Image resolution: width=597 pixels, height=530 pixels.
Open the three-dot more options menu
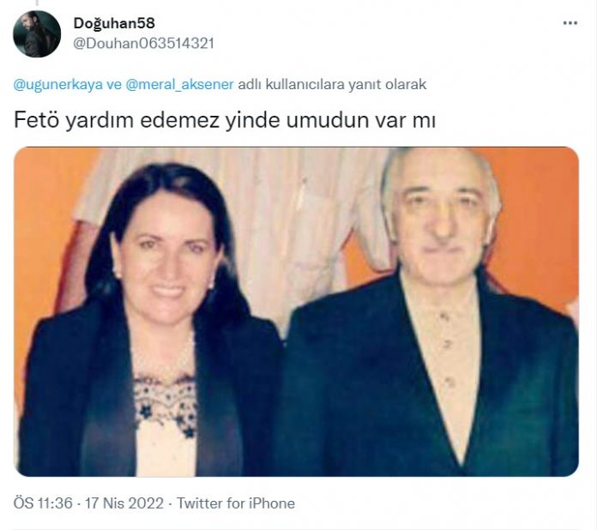coord(570,23)
